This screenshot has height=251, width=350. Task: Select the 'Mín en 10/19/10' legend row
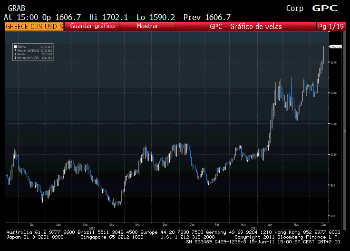point(33,58)
